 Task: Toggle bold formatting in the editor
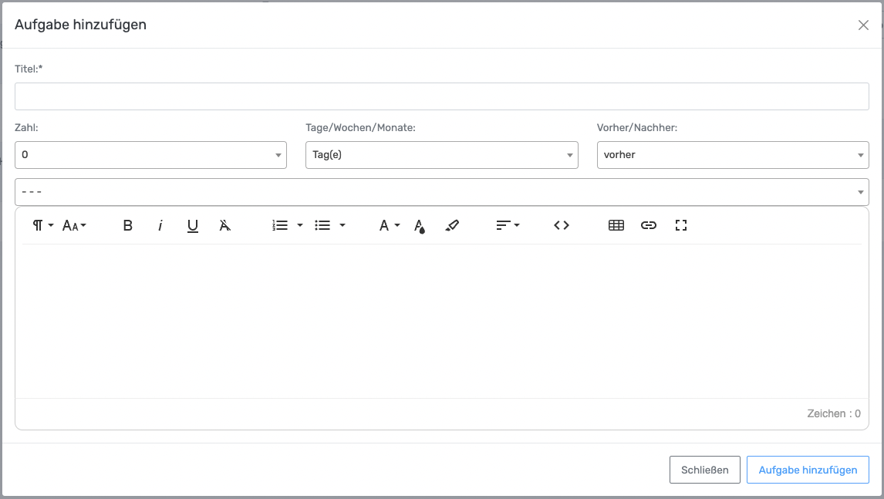coord(128,225)
